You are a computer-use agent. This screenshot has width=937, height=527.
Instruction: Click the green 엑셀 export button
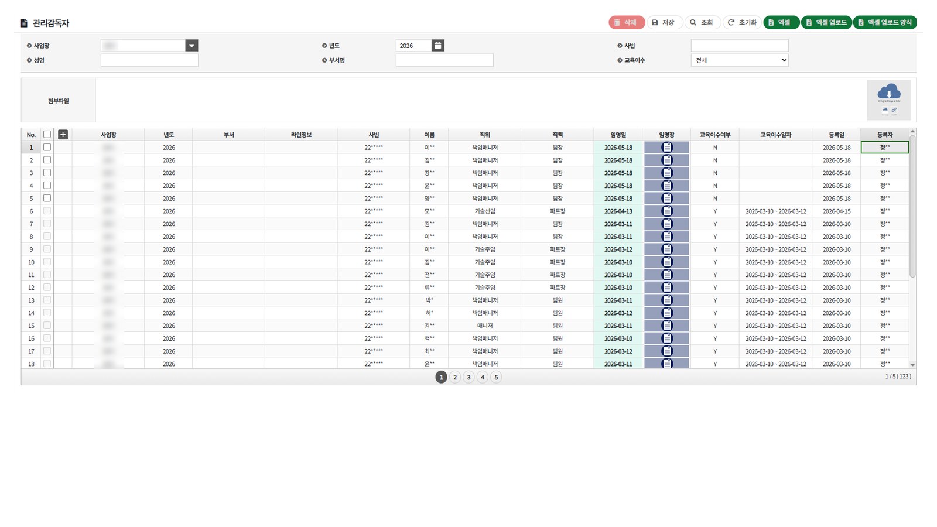tap(781, 22)
